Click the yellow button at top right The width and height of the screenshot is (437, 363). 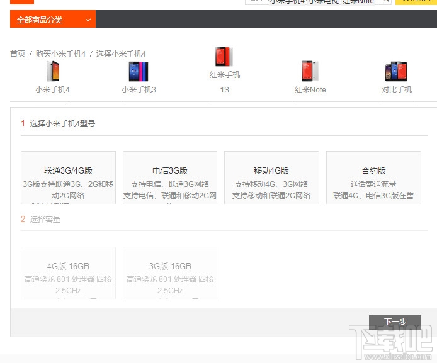pos(416,2)
